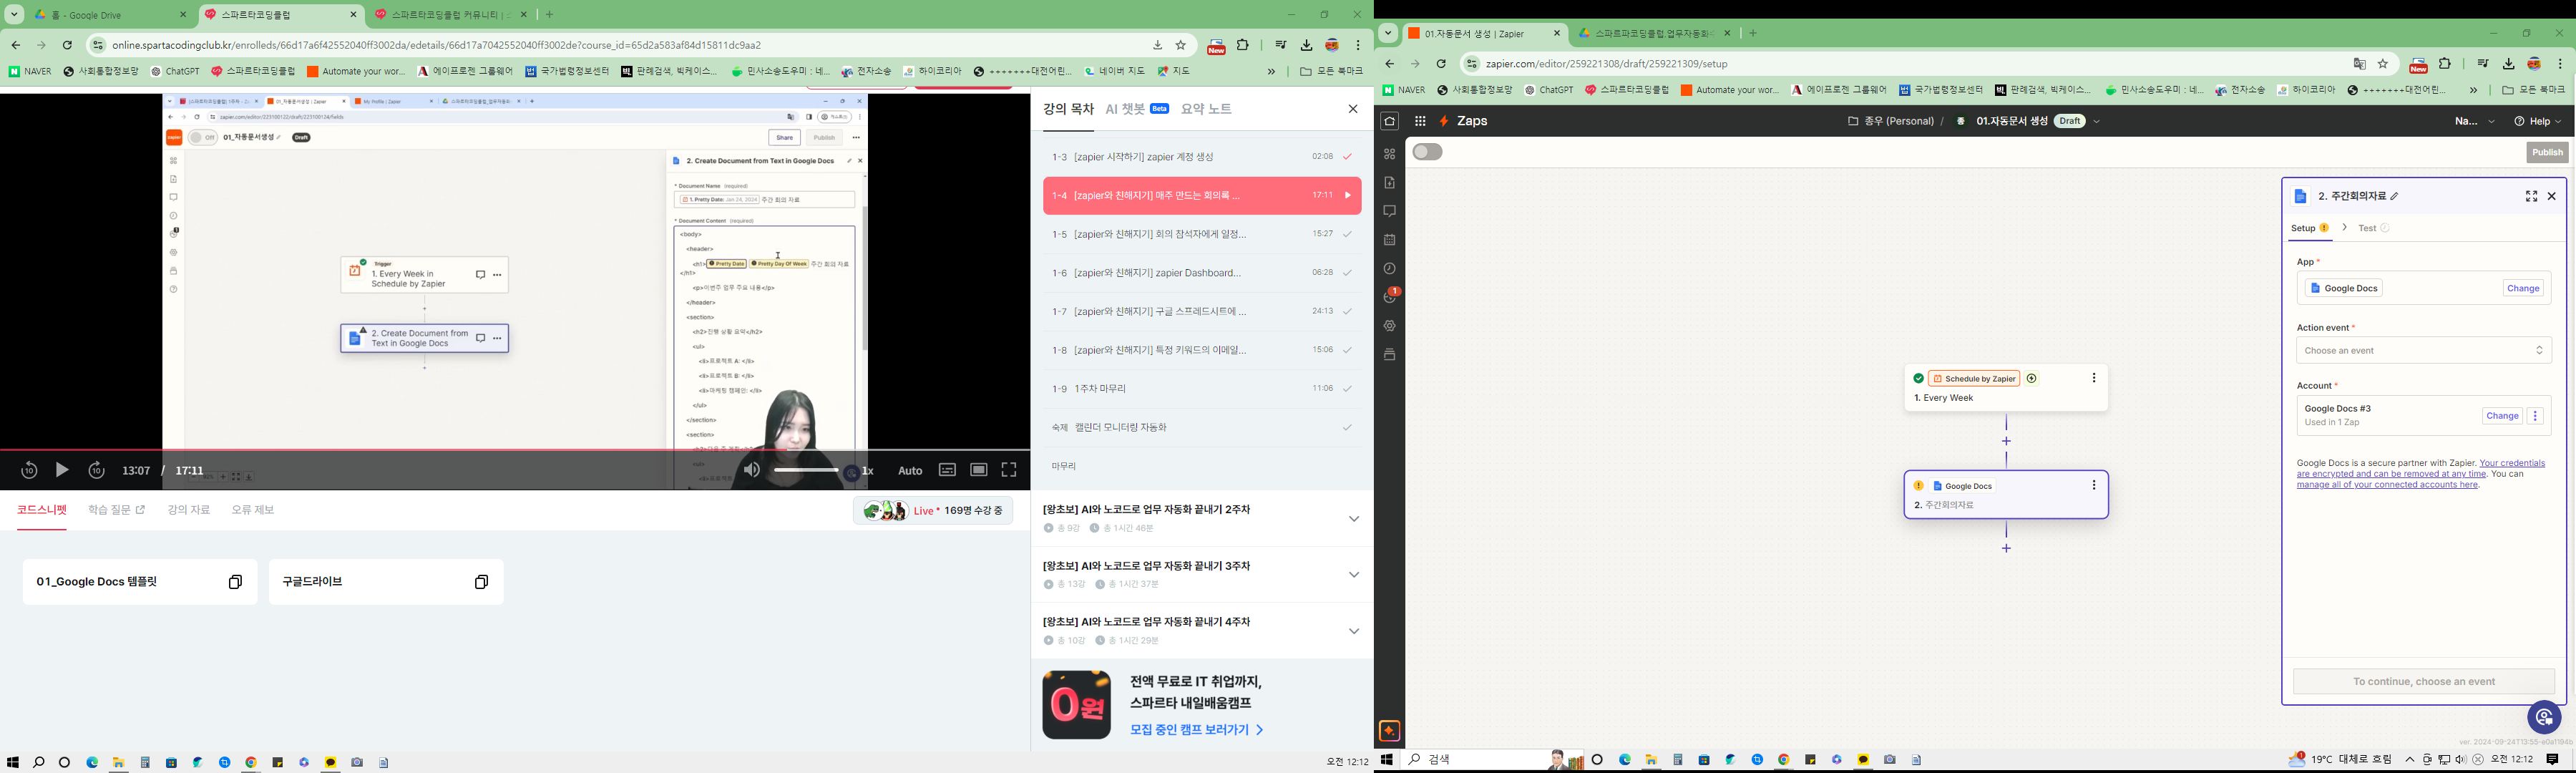Copy the 구글드라이브 snippet
The image size is (2576, 773).
[482, 582]
